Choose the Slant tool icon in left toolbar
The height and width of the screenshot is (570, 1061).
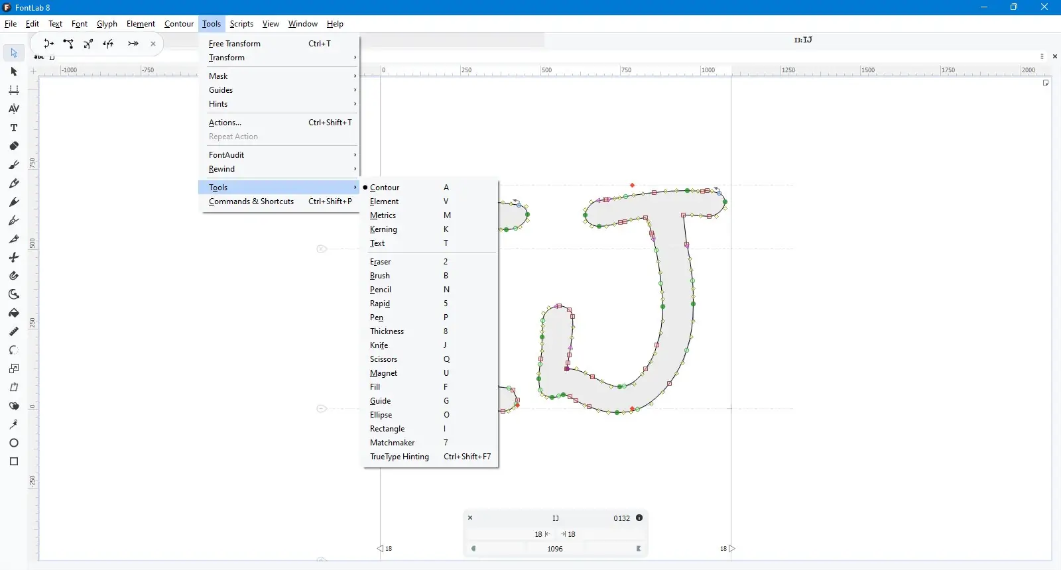pyautogui.click(x=14, y=387)
